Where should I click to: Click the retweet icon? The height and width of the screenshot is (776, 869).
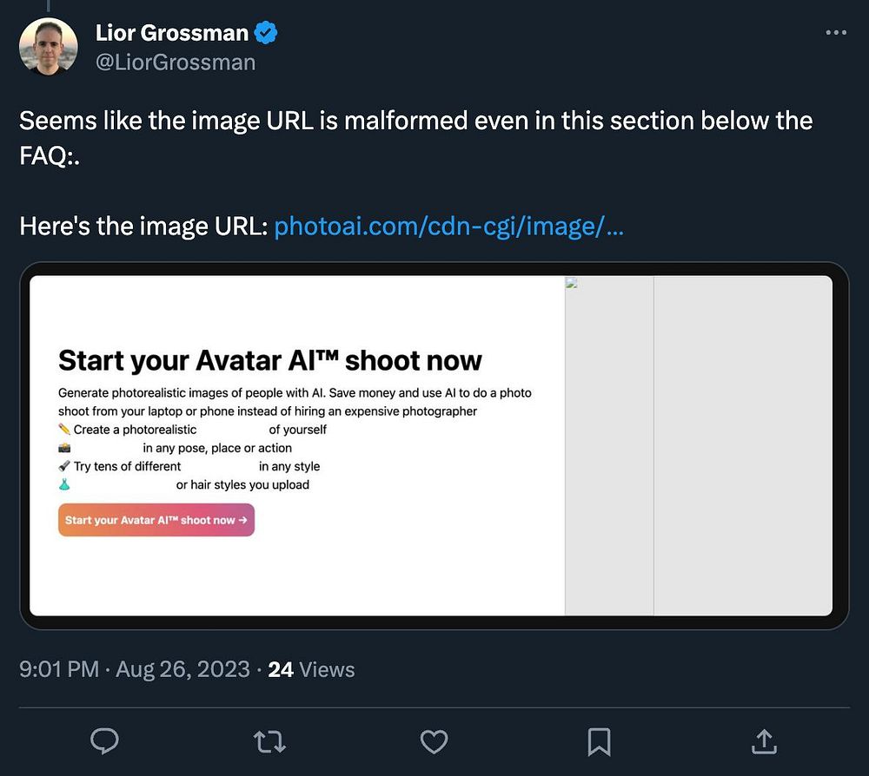(x=269, y=740)
